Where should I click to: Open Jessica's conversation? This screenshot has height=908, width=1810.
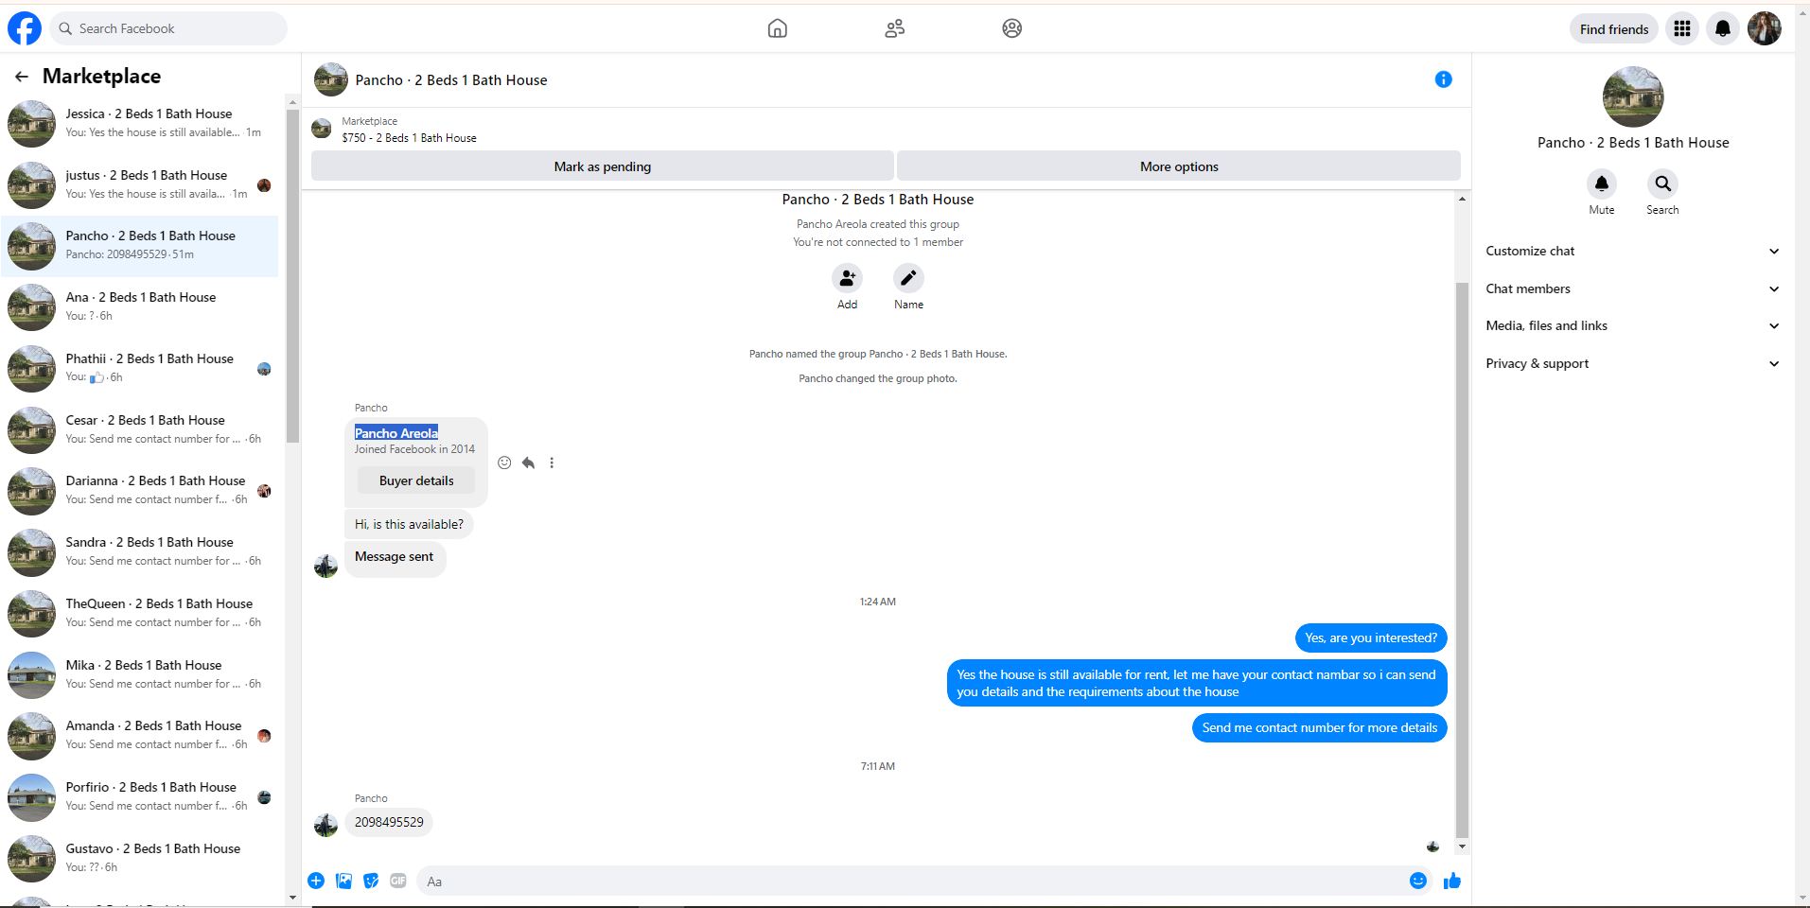(142, 123)
